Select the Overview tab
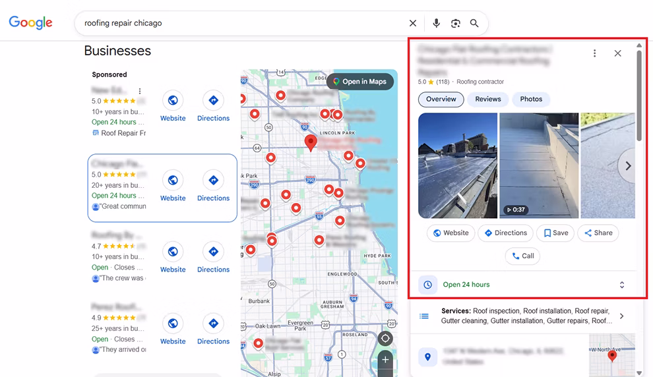Image resolution: width=653 pixels, height=377 pixels. 441,100
